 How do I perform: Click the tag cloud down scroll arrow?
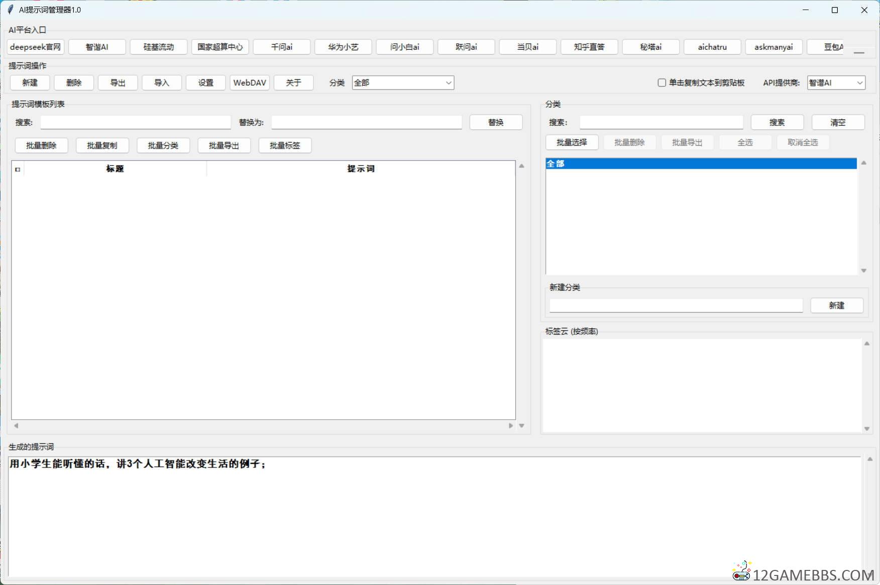[x=867, y=429]
